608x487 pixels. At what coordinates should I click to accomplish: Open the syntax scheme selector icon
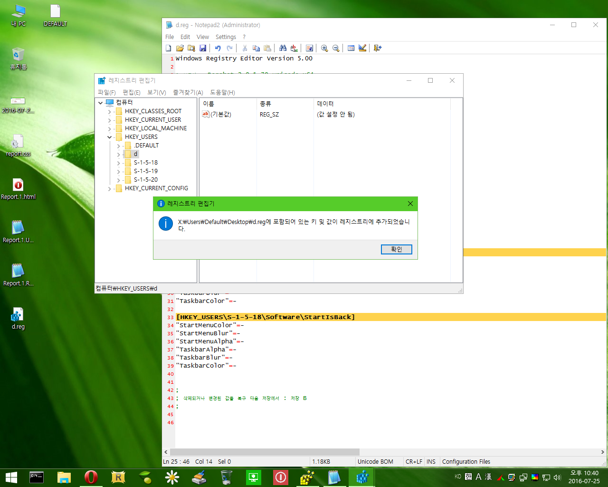point(351,48)
